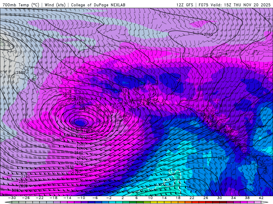
Task: Click the -2 colorbar tick label
Action: pos(109,198)
